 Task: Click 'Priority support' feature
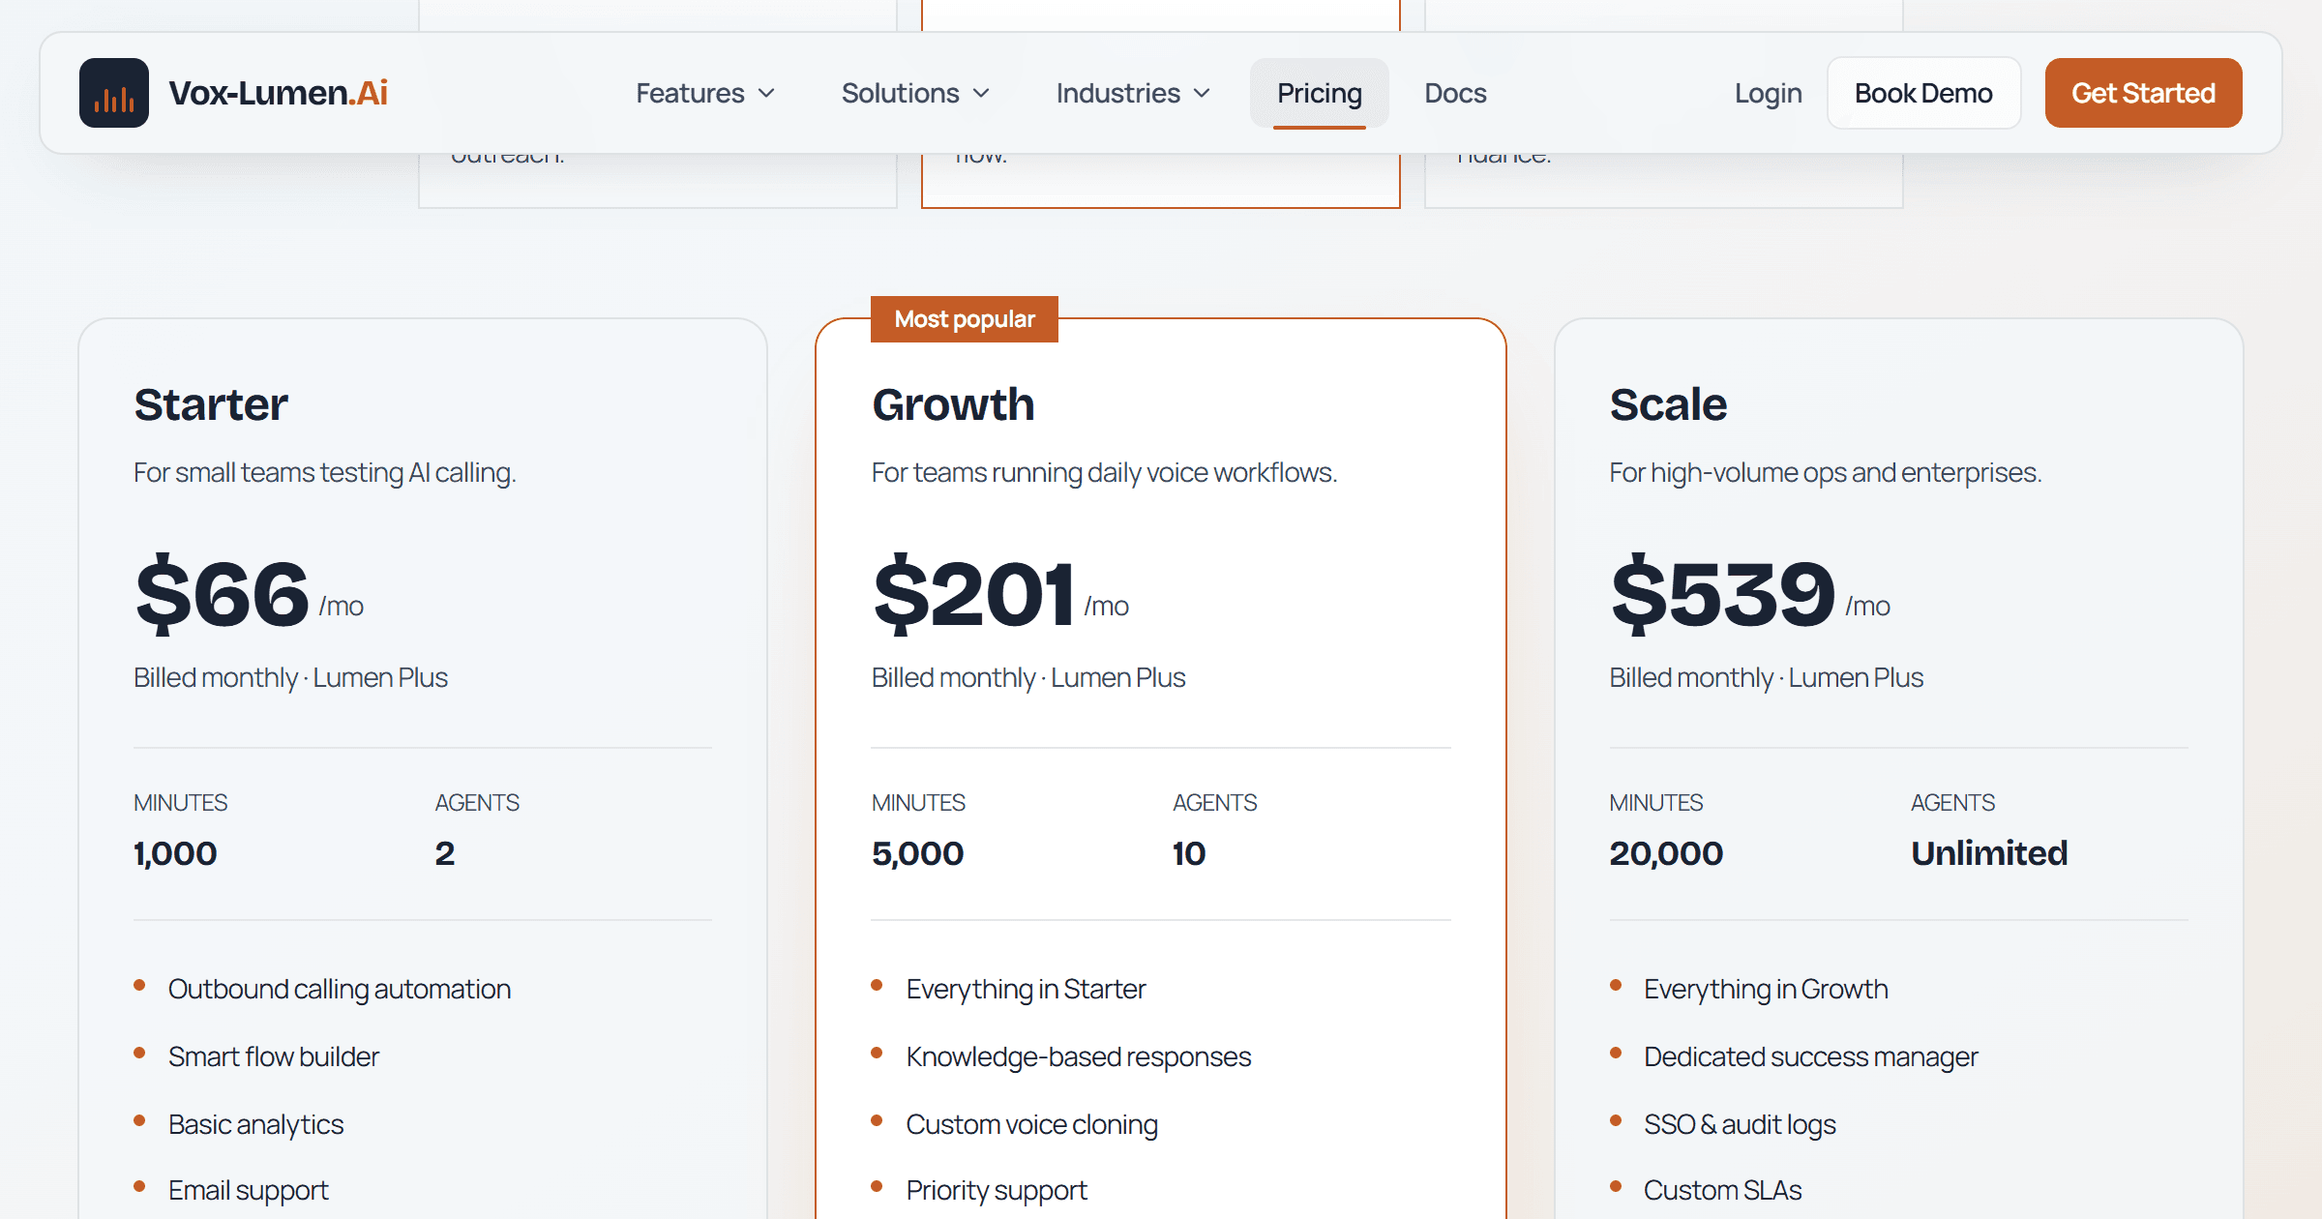pos(997,1190)
